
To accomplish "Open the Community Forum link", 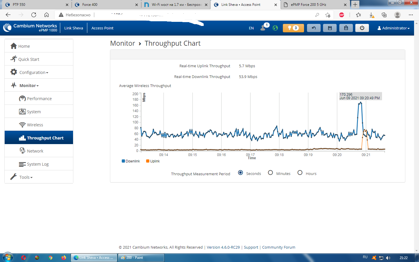I will click(x=279, y=247).
